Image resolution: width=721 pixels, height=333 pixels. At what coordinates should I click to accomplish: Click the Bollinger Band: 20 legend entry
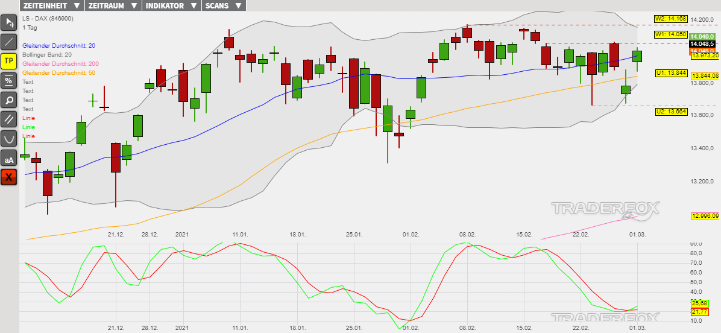click(47, 55)
